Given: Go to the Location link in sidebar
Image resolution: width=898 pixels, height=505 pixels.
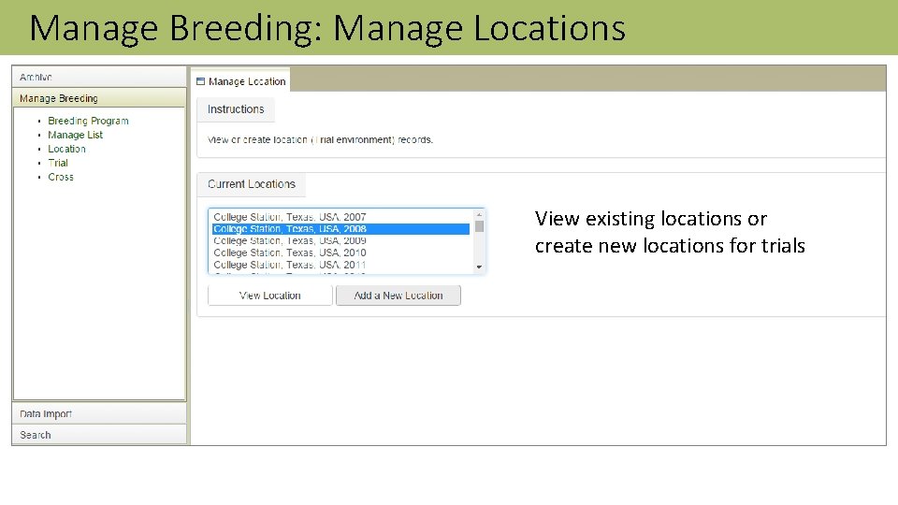Looking at the screenshot, I should pyautogui.click(x=66, y=149).
